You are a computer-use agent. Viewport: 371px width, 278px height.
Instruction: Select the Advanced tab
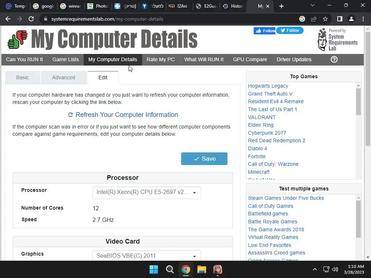(x=63, y=77)
